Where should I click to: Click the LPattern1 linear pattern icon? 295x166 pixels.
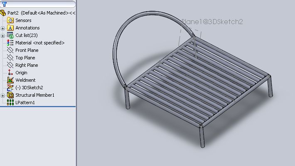pyautogui.click(x=10, y=103)
